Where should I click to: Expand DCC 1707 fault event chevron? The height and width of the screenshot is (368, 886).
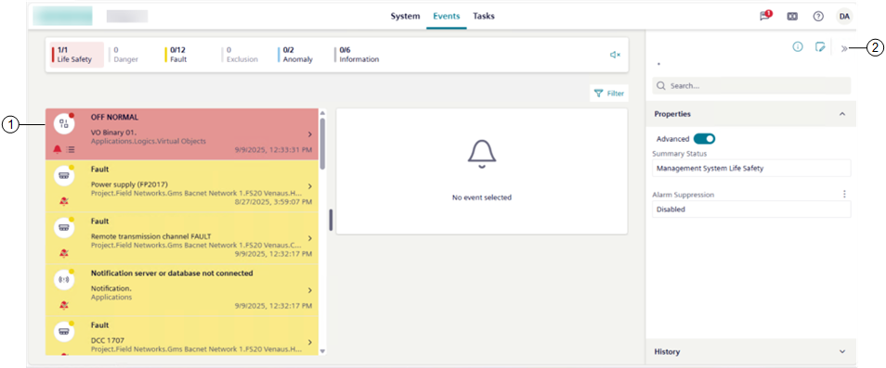[x=309, y=342]
